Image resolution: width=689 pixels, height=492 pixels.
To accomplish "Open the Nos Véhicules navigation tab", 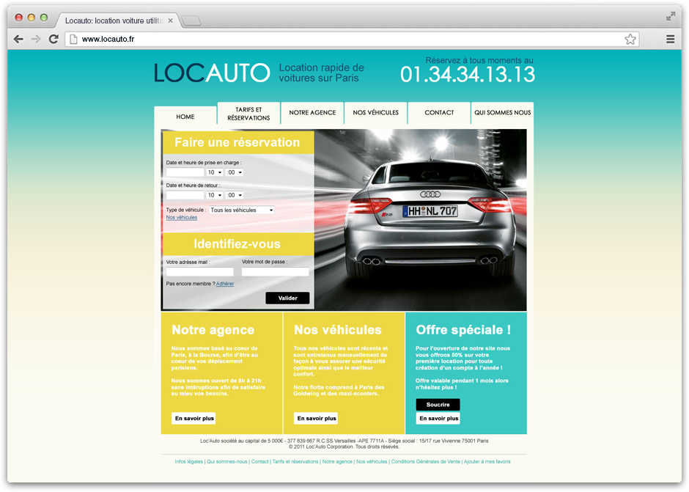I will [x=375, y=113].
